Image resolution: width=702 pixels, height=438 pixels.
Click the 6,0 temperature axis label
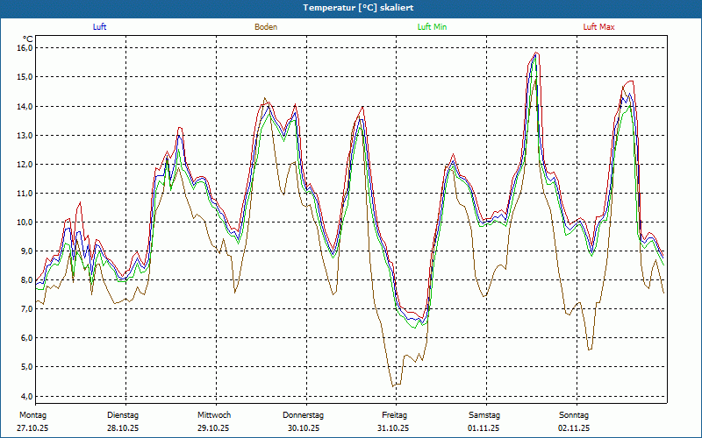pos(25,337)
